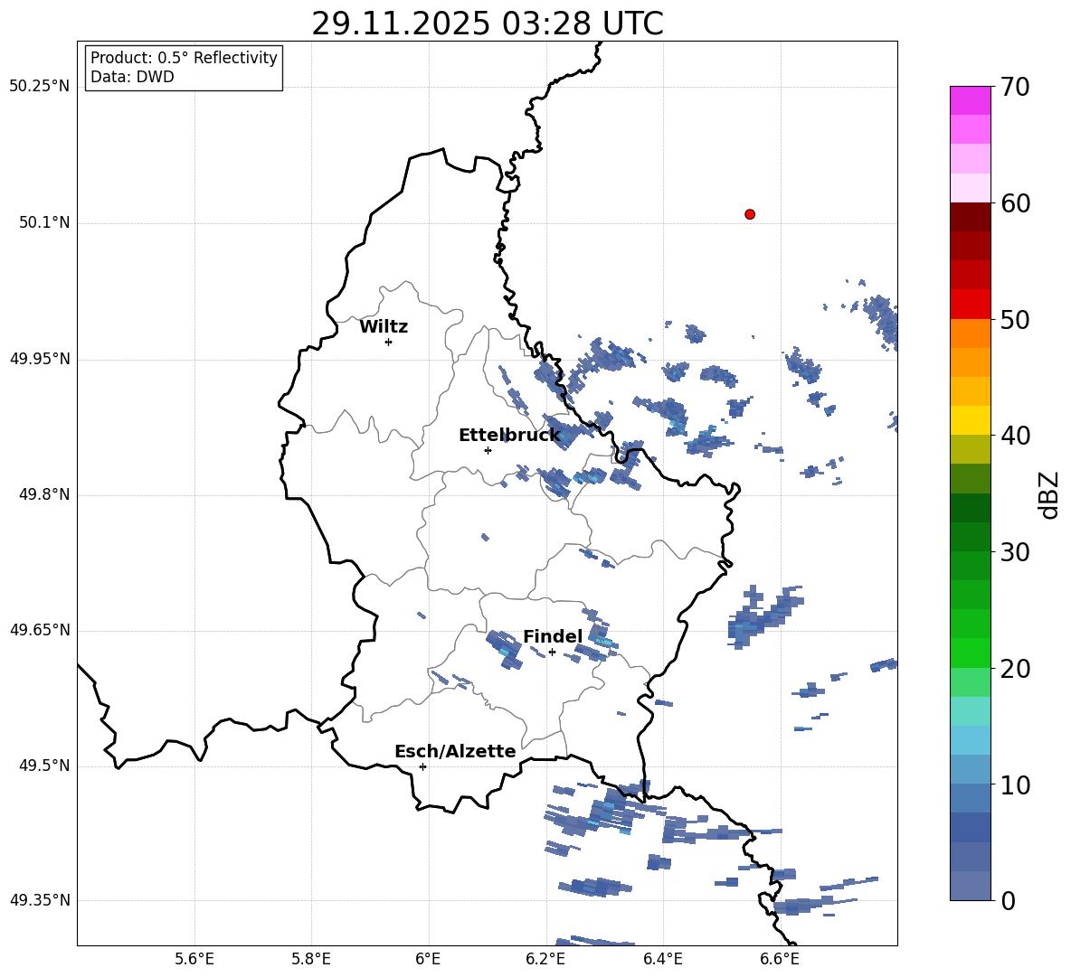Click the colorbar tick label 0

(x=1008, y=901)
